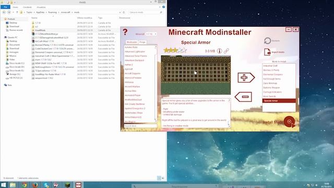Select Industrial Craft in Mods to install
Viewport: 334px width, 188px height.
point(270,66)
